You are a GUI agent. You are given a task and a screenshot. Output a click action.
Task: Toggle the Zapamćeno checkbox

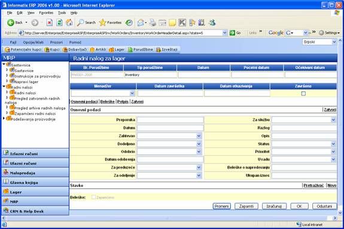point(93,197)
